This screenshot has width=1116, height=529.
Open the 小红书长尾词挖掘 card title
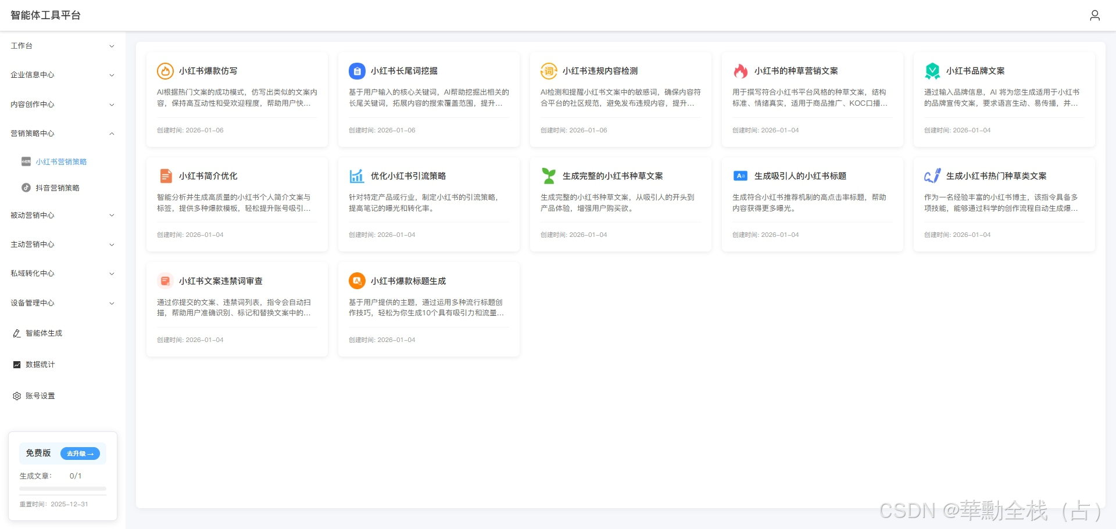(x=404, y=71)
